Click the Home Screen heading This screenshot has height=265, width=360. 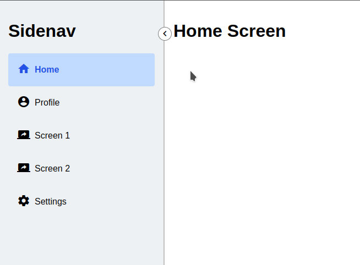tap(230, 31)
